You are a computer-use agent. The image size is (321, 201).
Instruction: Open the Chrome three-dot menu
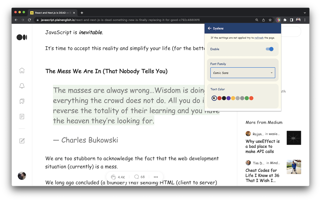[305, 20]
